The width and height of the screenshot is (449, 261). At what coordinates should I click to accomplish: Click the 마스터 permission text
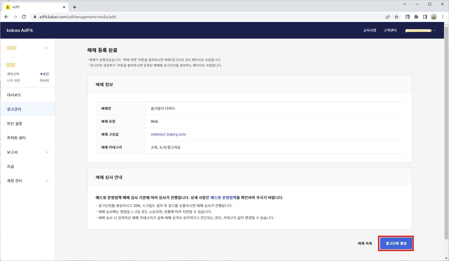point(44,80)
